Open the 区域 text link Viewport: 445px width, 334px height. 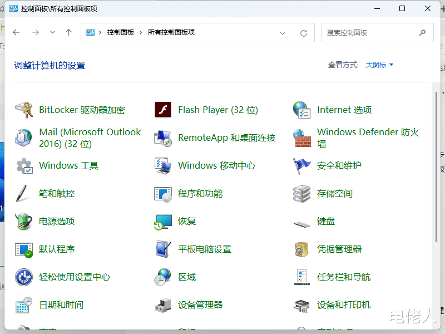click(187, 277)
